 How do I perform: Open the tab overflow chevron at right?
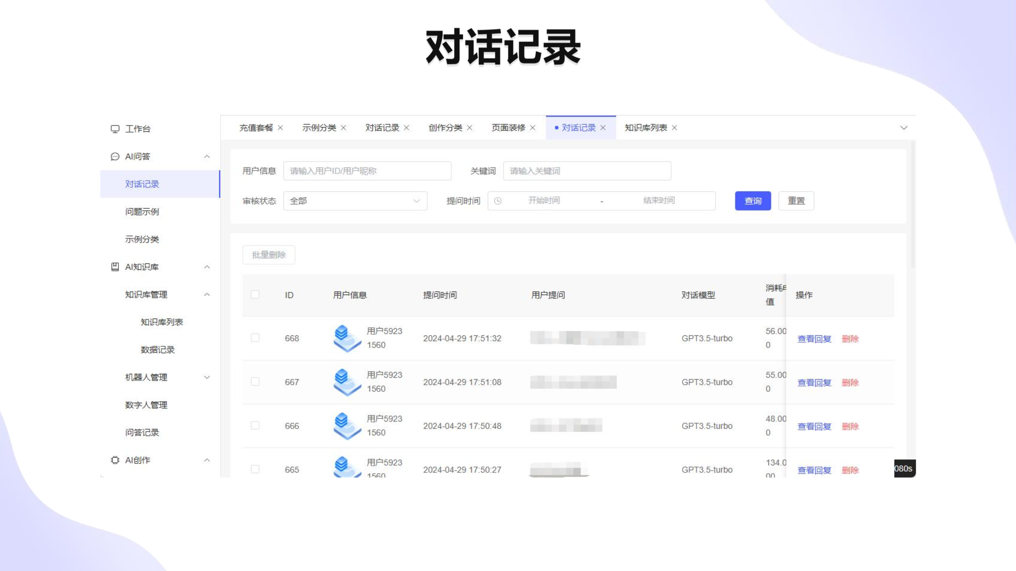pyautogui.click(x=904, y=128)
